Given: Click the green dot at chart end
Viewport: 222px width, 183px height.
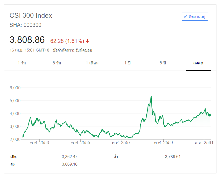Looking at the screenshot, I should [209, 115].
